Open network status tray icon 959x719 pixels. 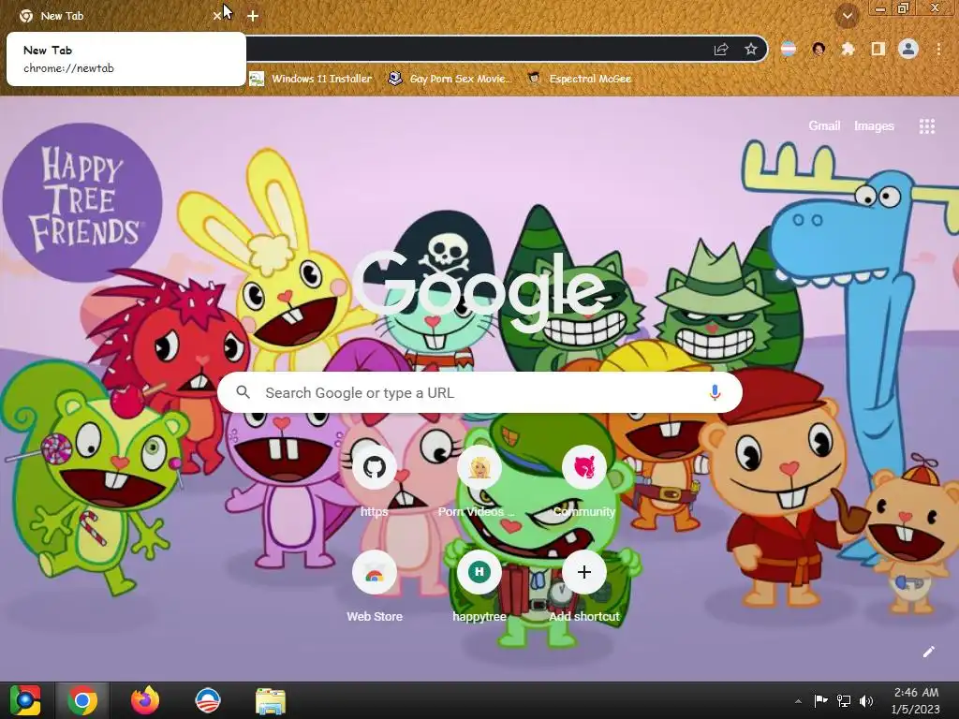tap(844, 700)
